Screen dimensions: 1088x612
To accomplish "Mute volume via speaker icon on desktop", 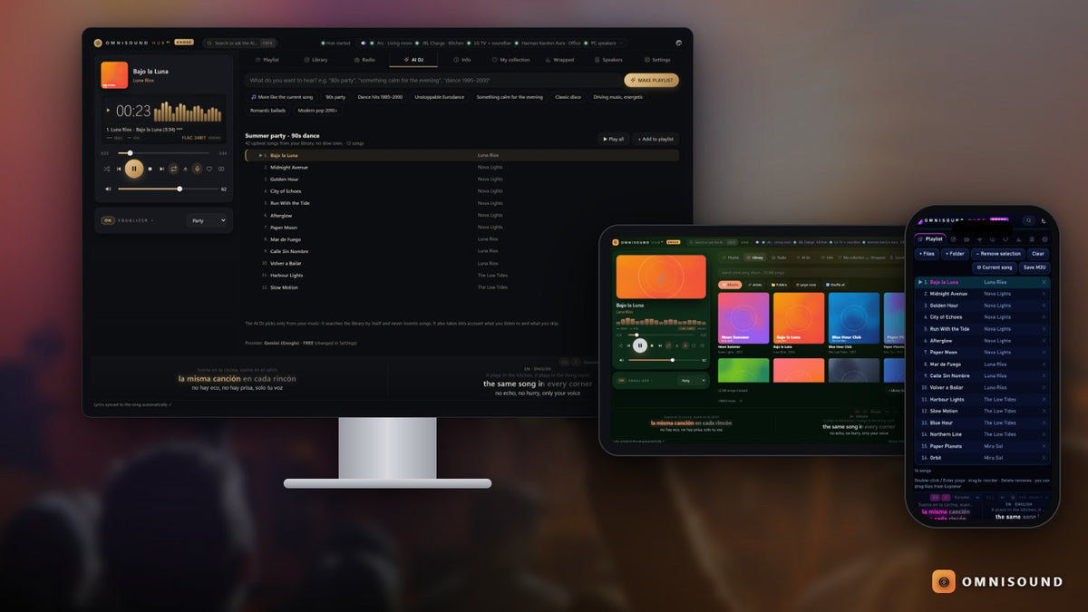I will click(108, 189).
